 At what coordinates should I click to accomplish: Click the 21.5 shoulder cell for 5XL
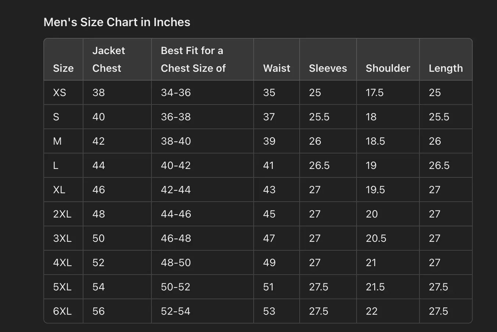(375, 287)
